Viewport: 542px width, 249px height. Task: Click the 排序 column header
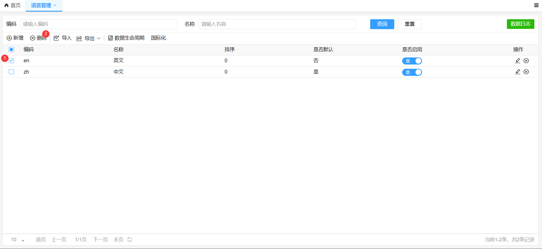pyautogui.click(x=230, y=50)
